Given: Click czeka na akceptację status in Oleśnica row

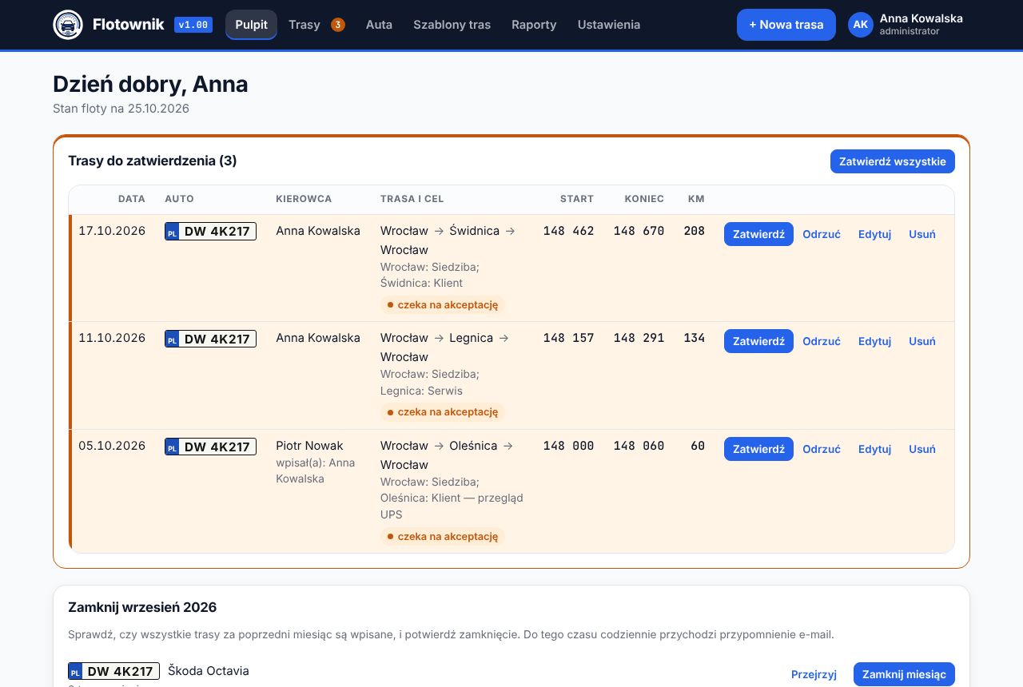Looking at the screenshot, I should [x=443, y=536].
